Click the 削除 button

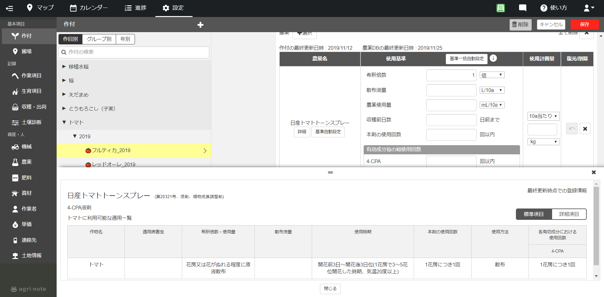pos(520,25)
